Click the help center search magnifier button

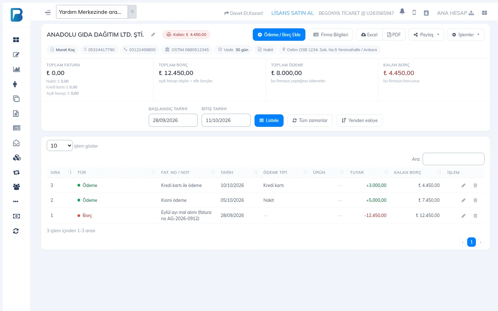[x=132, y=12]
